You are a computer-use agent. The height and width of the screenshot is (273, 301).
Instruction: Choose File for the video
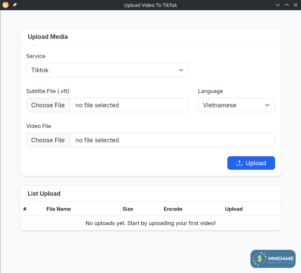pos(48,140)
